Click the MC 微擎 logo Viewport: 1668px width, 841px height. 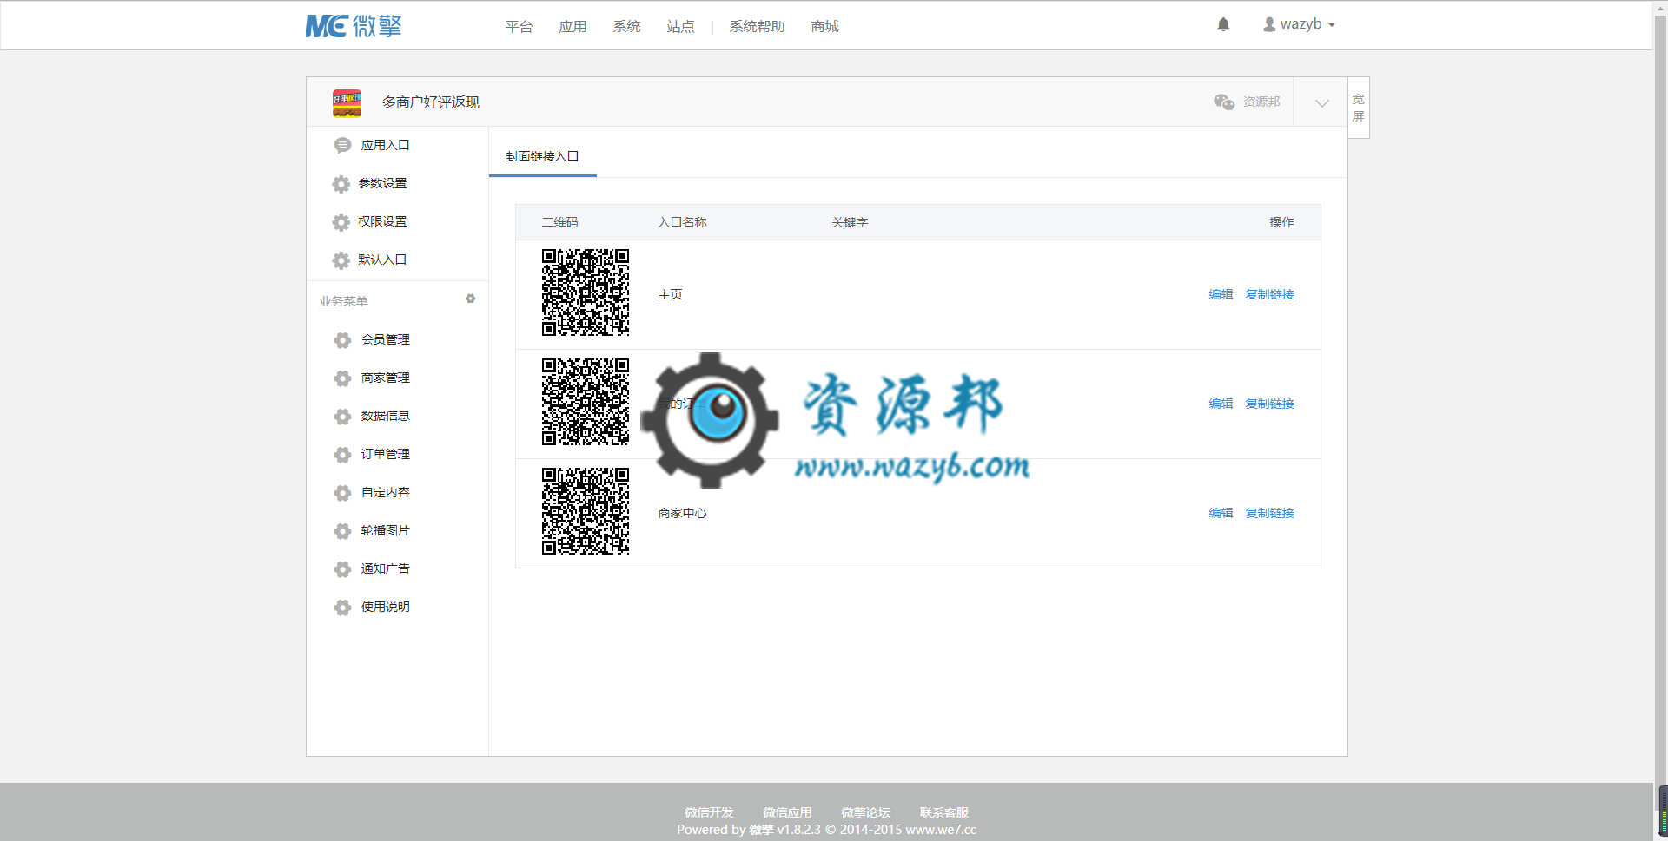(354, 26)
